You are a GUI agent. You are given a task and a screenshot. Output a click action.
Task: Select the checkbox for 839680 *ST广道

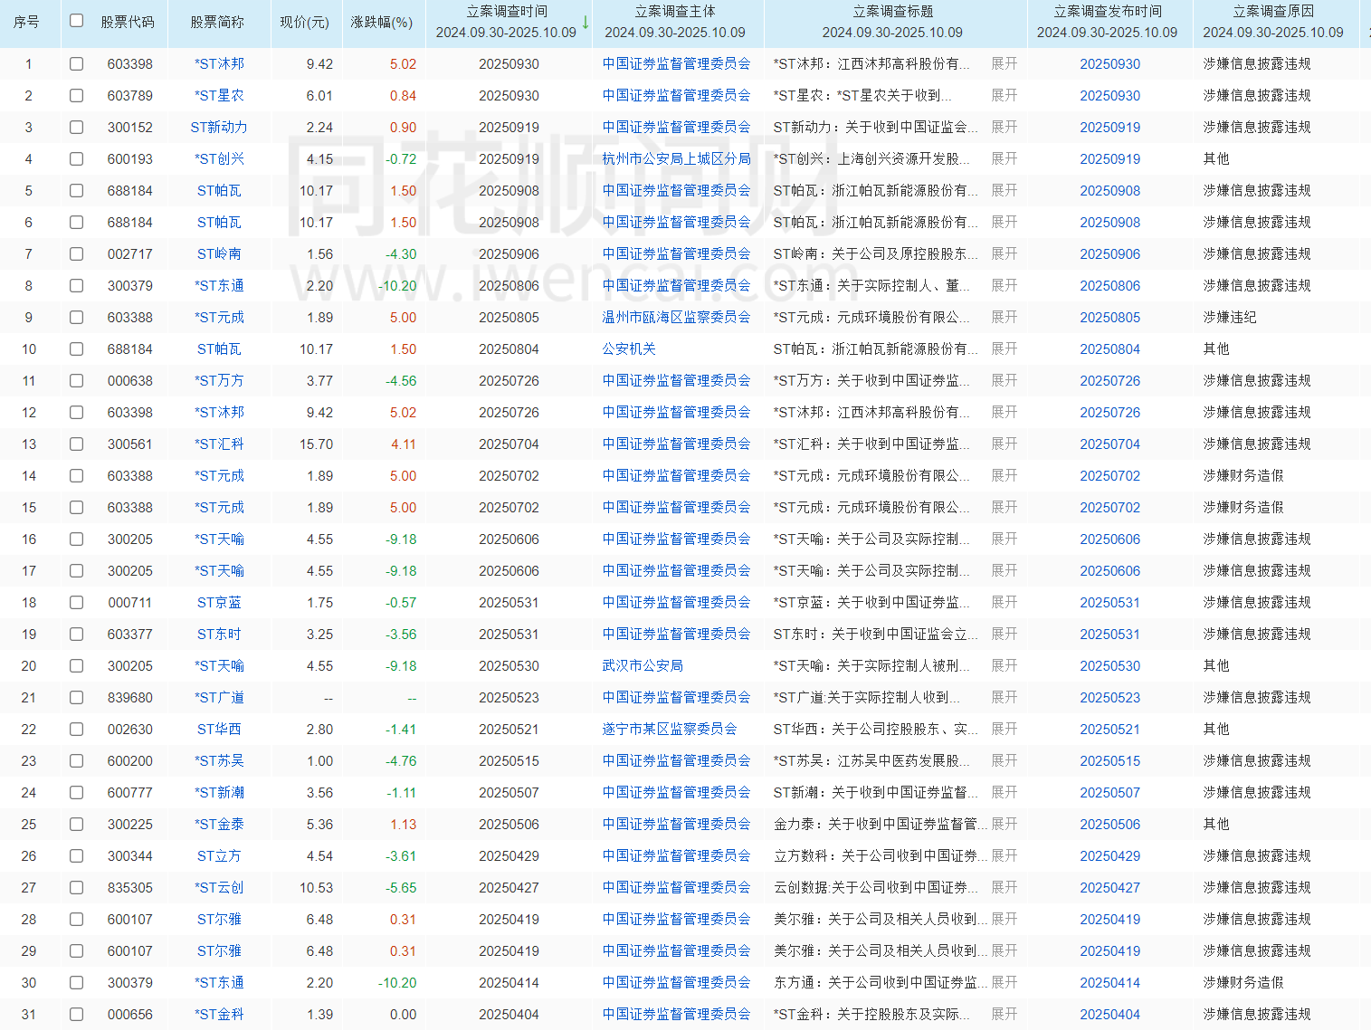coord(76,698)
